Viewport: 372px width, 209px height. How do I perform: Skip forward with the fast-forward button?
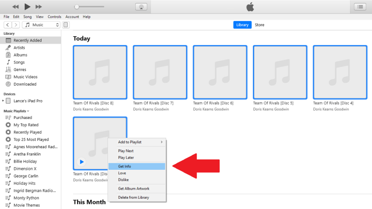click(38, 7)
